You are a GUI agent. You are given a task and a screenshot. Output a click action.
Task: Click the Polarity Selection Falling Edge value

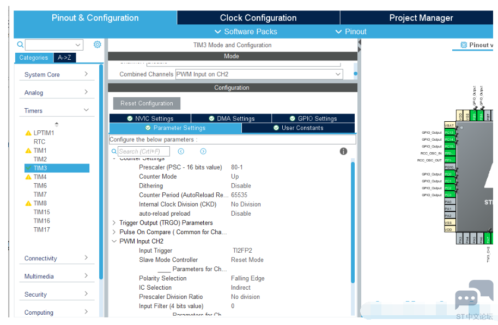click(x=248, y=278)
